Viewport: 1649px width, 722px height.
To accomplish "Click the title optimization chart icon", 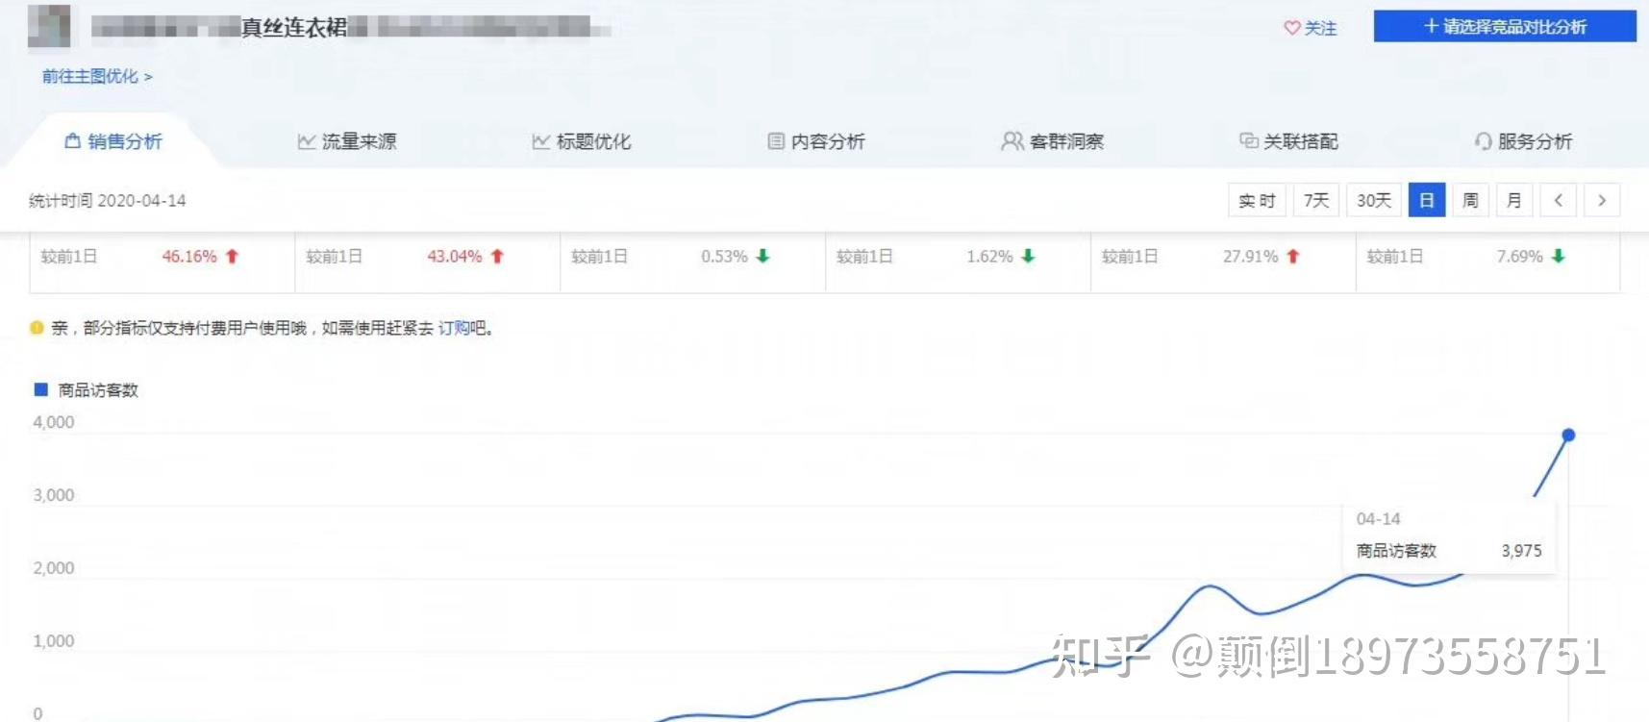I will point(541,141).
